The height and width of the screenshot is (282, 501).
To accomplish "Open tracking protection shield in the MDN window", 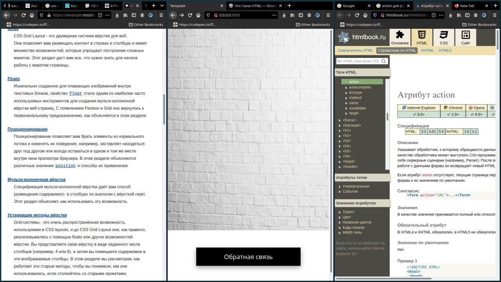I will (41, 15).
